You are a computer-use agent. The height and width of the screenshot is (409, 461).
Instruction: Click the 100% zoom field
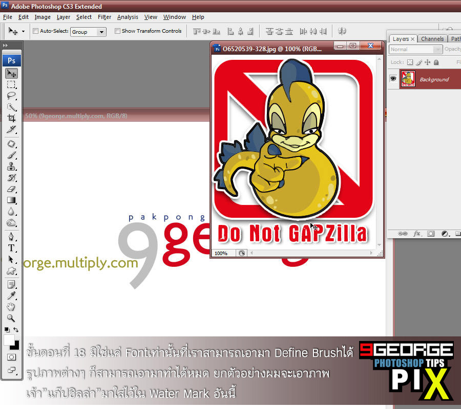[224, 253]
